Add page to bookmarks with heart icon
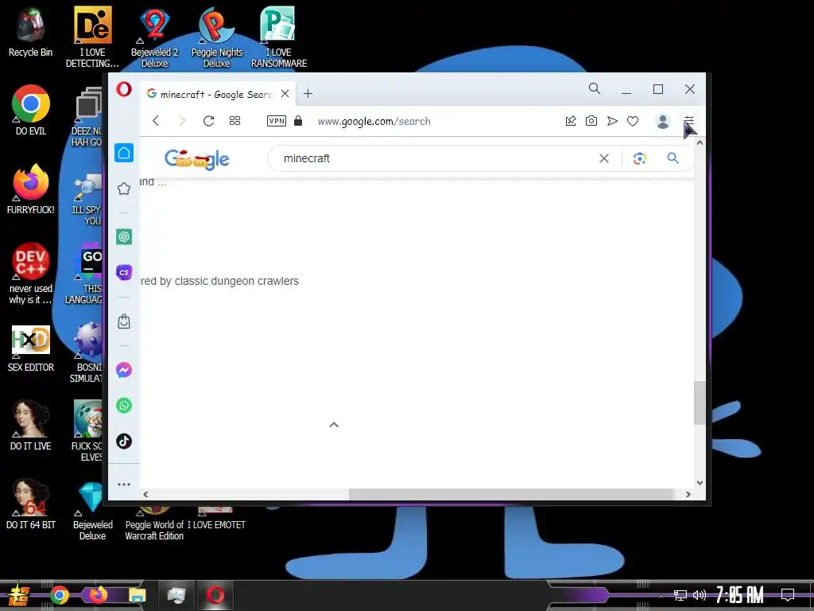Screen dimensions: 814x611 coord(632,121)
